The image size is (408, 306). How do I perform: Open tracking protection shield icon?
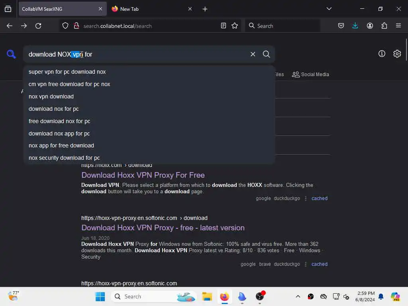click(65, 26)
